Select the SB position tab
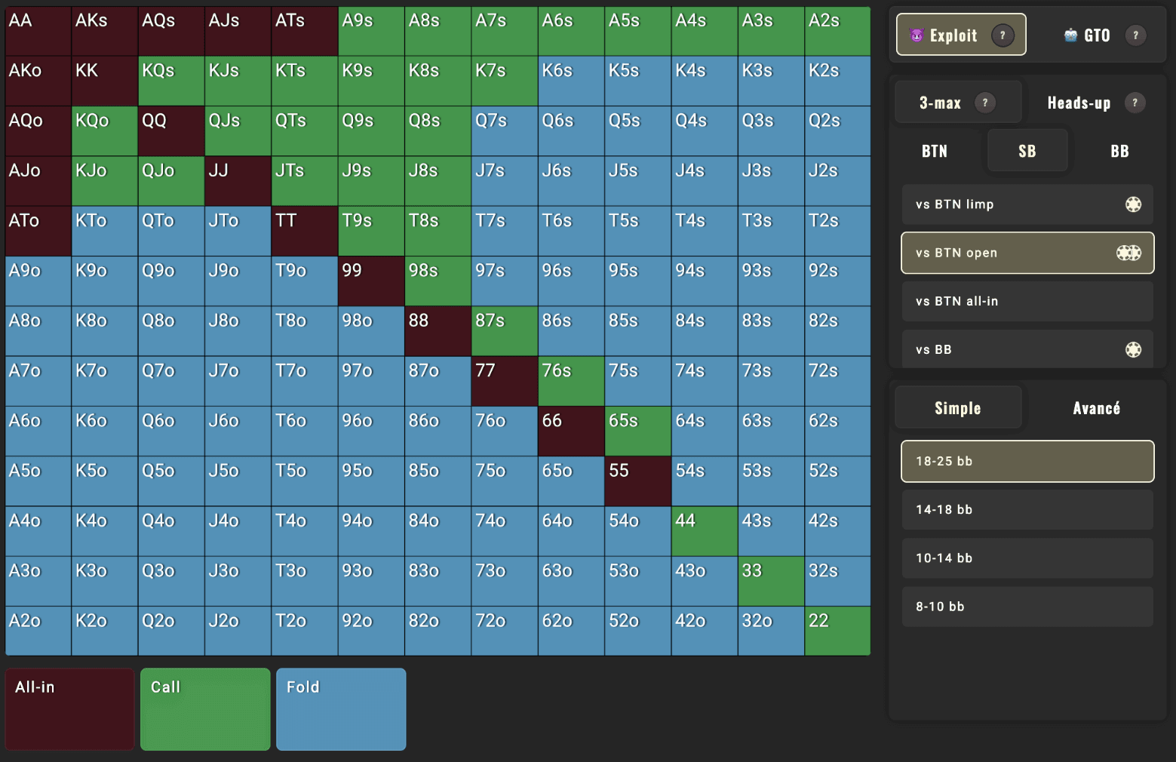The height and width of the screenshot is (762, 1176). coord(1027,150)
